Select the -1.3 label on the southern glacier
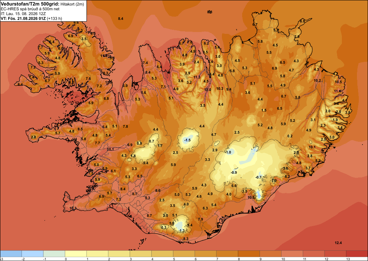The image size is (368, 261). click(x=181, y=231)
